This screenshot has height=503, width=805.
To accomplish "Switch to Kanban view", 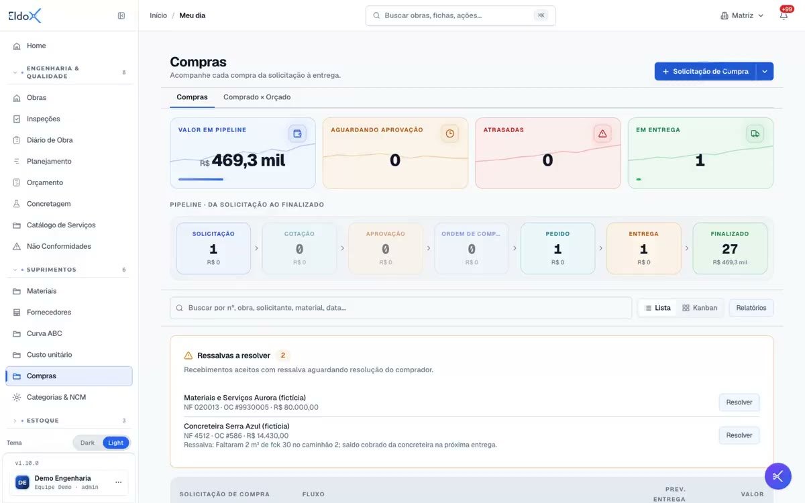I will 700,308.
